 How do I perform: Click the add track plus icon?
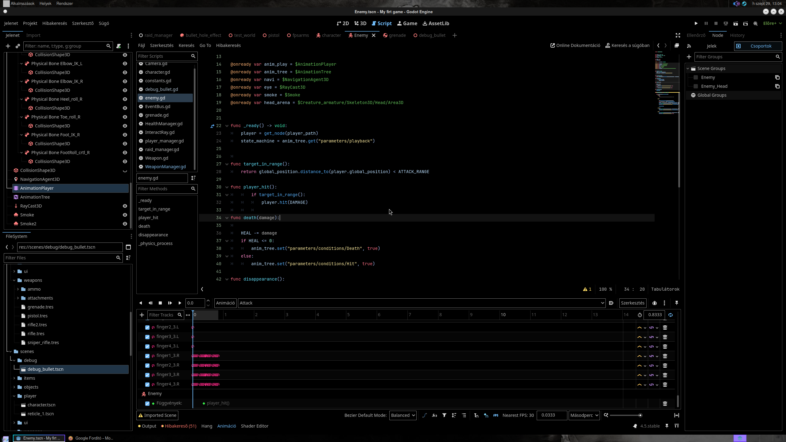(x=142, y=315)
